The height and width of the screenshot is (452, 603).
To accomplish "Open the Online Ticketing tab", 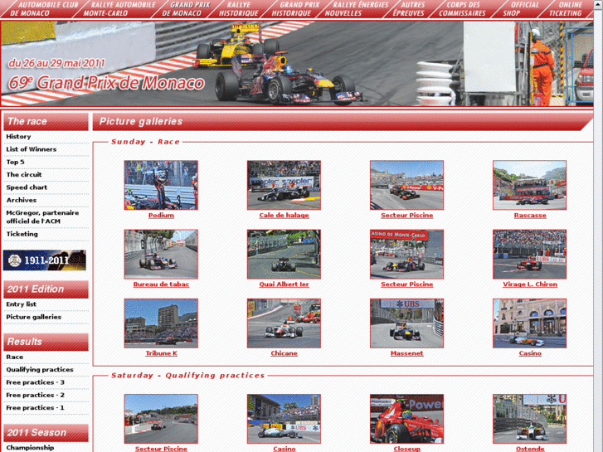I will [x=566, y=9].
